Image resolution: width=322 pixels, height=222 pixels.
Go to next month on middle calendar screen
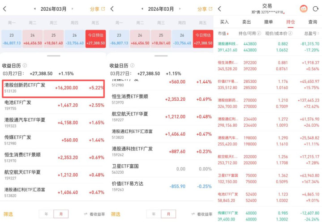tap(180, 9)
